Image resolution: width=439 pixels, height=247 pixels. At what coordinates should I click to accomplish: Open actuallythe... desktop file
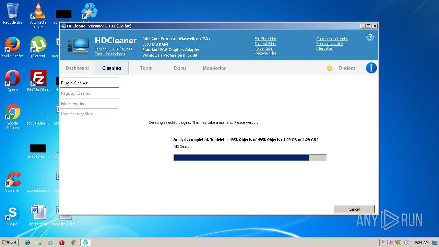(x=38, y=150)
